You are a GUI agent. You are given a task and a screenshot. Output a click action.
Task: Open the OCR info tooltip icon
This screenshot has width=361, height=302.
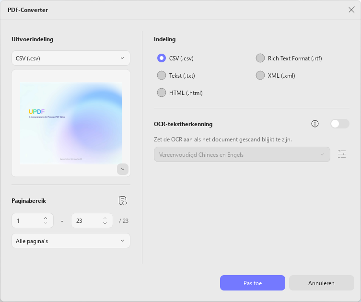point(314,124)
